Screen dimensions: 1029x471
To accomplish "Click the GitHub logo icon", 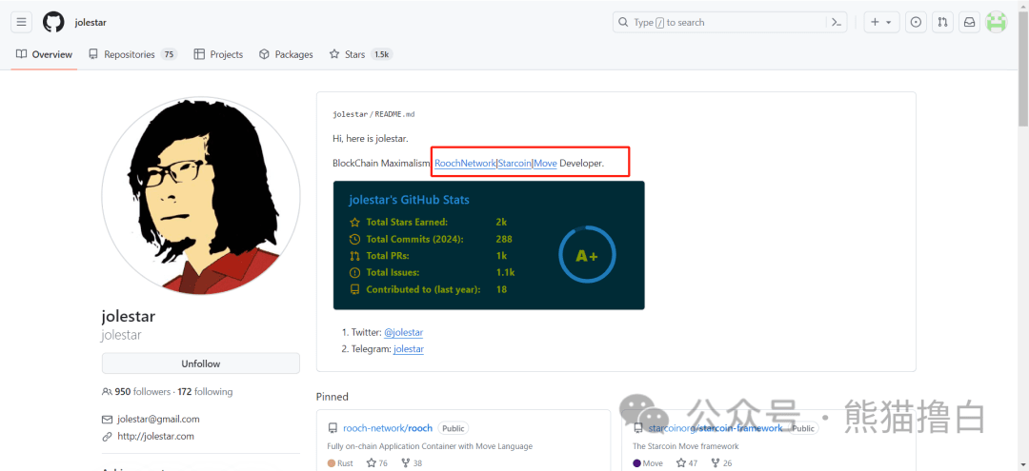I will 53,22.
